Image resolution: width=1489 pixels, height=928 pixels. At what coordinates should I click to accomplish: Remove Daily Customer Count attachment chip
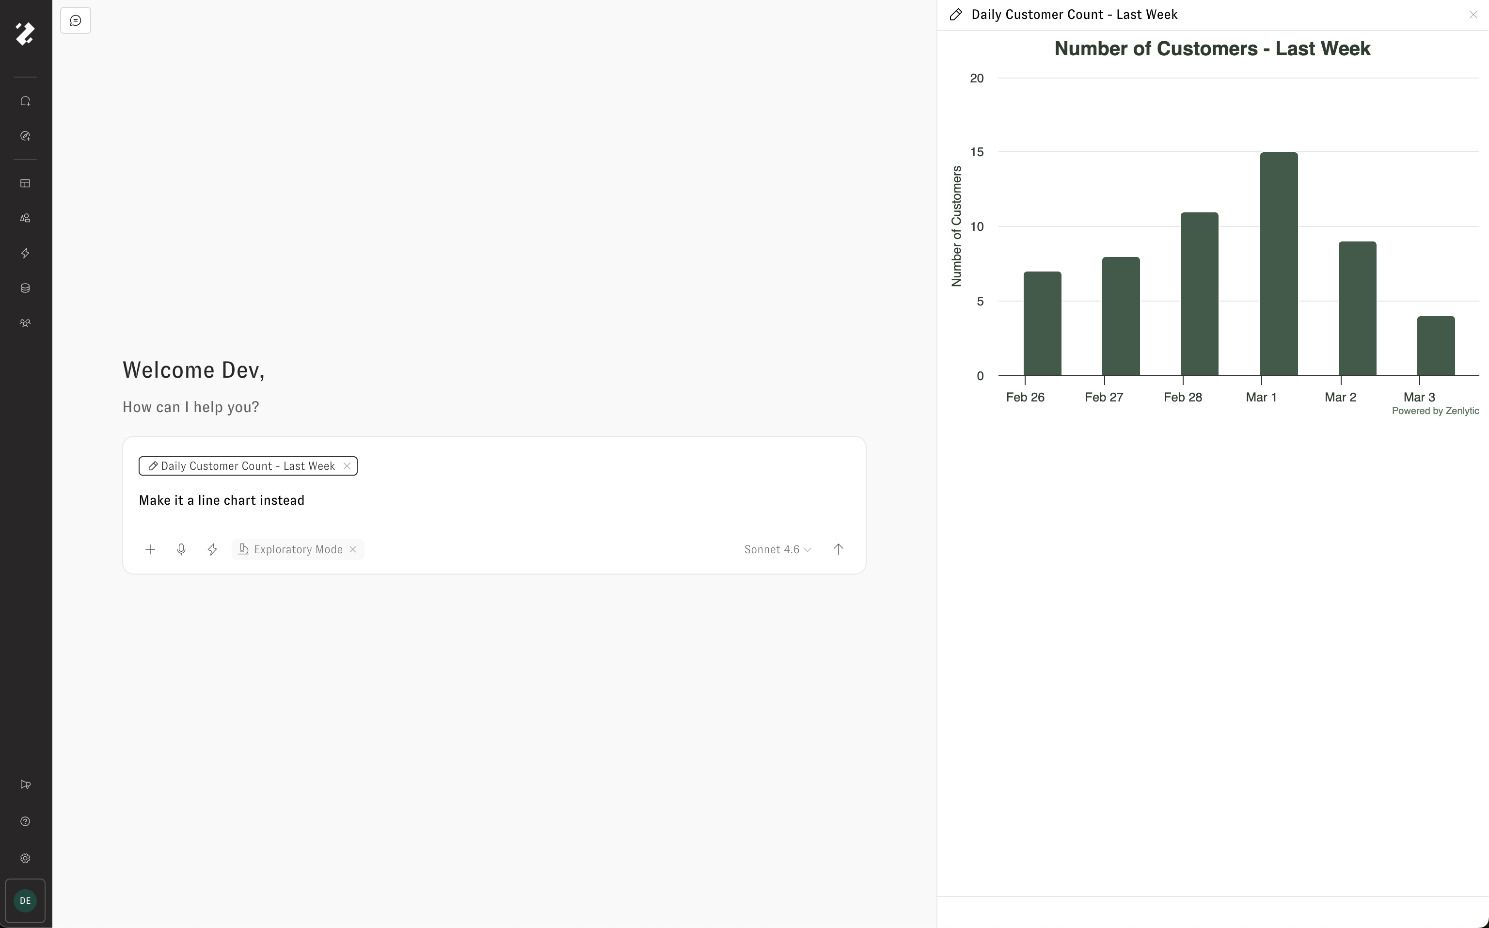point(347,466)
